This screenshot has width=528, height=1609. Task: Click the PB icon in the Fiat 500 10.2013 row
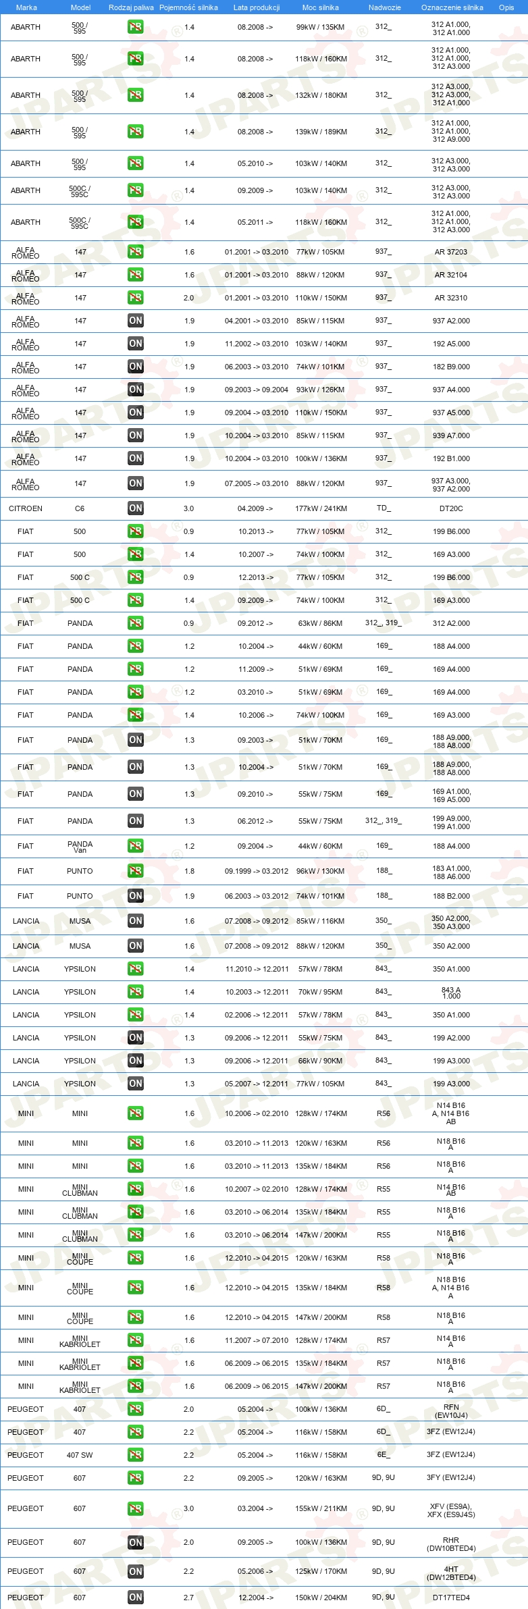(x=136, y=531)
